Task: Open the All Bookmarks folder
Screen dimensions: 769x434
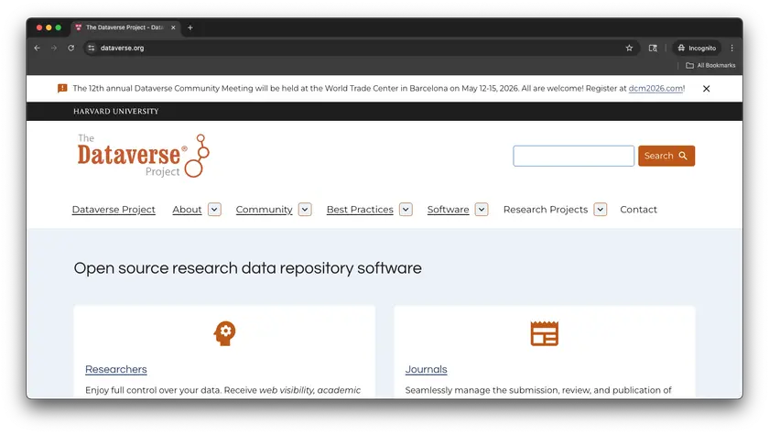Action: click(710, 65)
